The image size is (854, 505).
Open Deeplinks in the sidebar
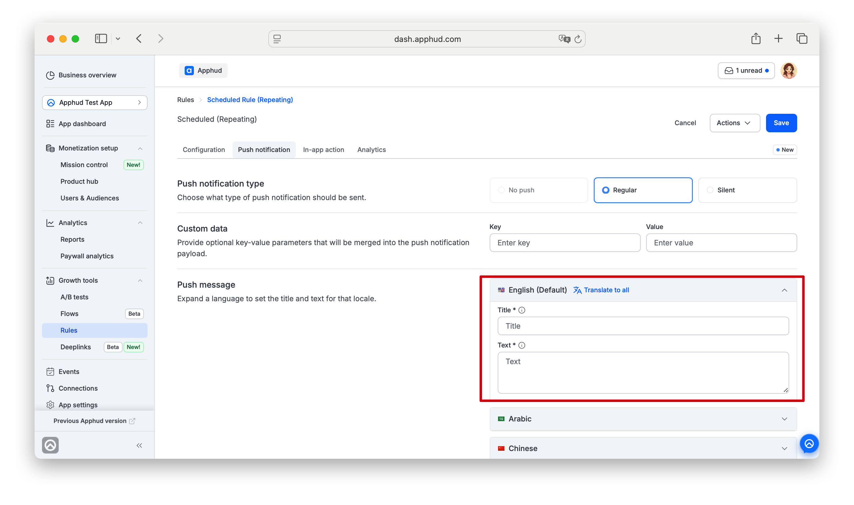(76, 347)
